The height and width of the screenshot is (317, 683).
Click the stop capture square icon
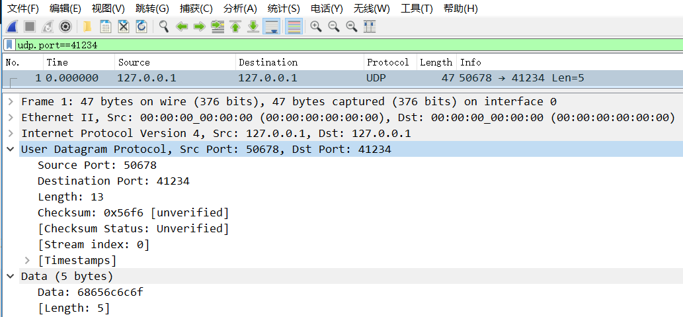[x=30, y=26]
